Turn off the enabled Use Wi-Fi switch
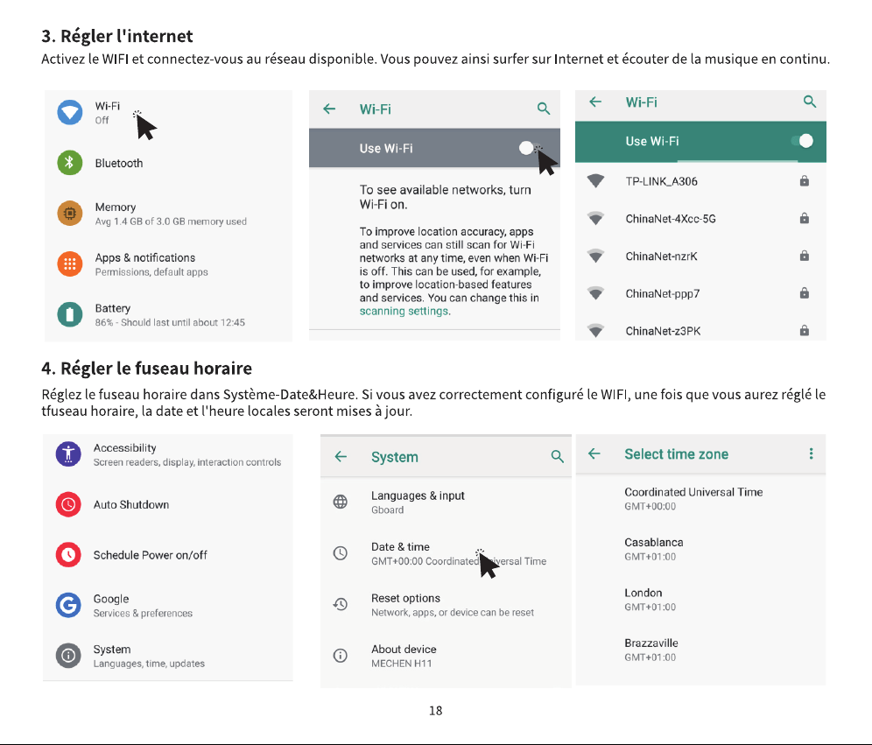 point(803,141)
